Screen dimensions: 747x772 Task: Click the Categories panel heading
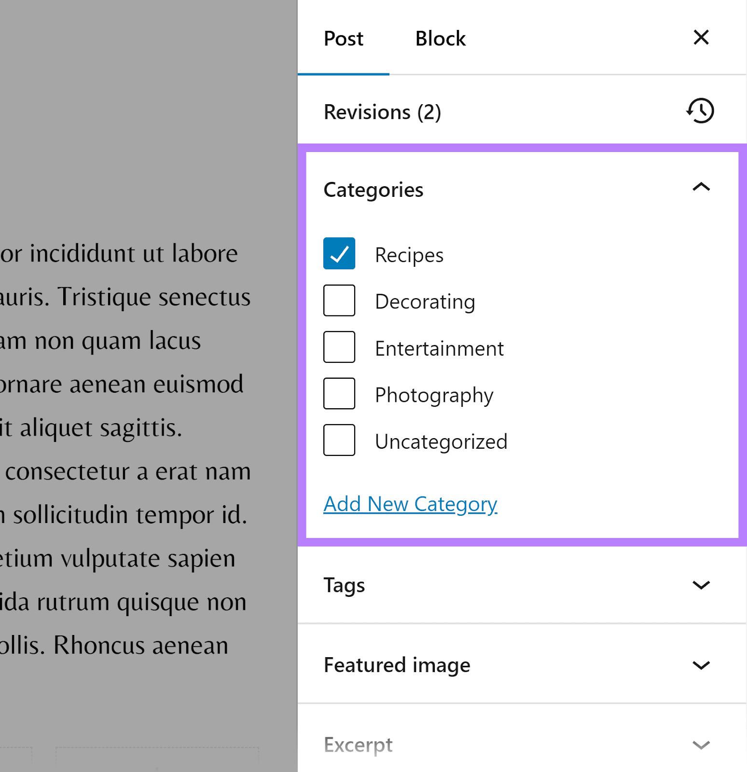373,189
